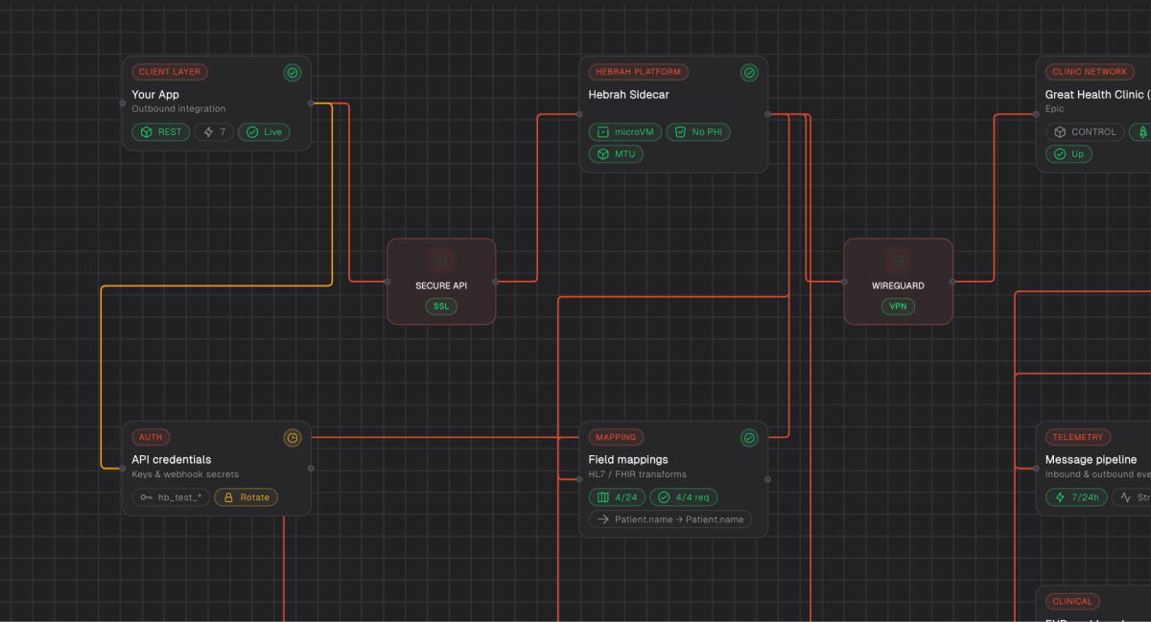Click the WIREGUARD shield icon
Image resolution: width=1151 pixels, height=622 pixels.
point(898,260)
